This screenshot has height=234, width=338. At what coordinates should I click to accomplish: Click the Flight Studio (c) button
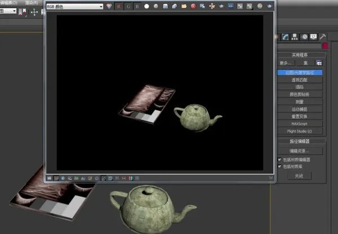coord(299,130)
